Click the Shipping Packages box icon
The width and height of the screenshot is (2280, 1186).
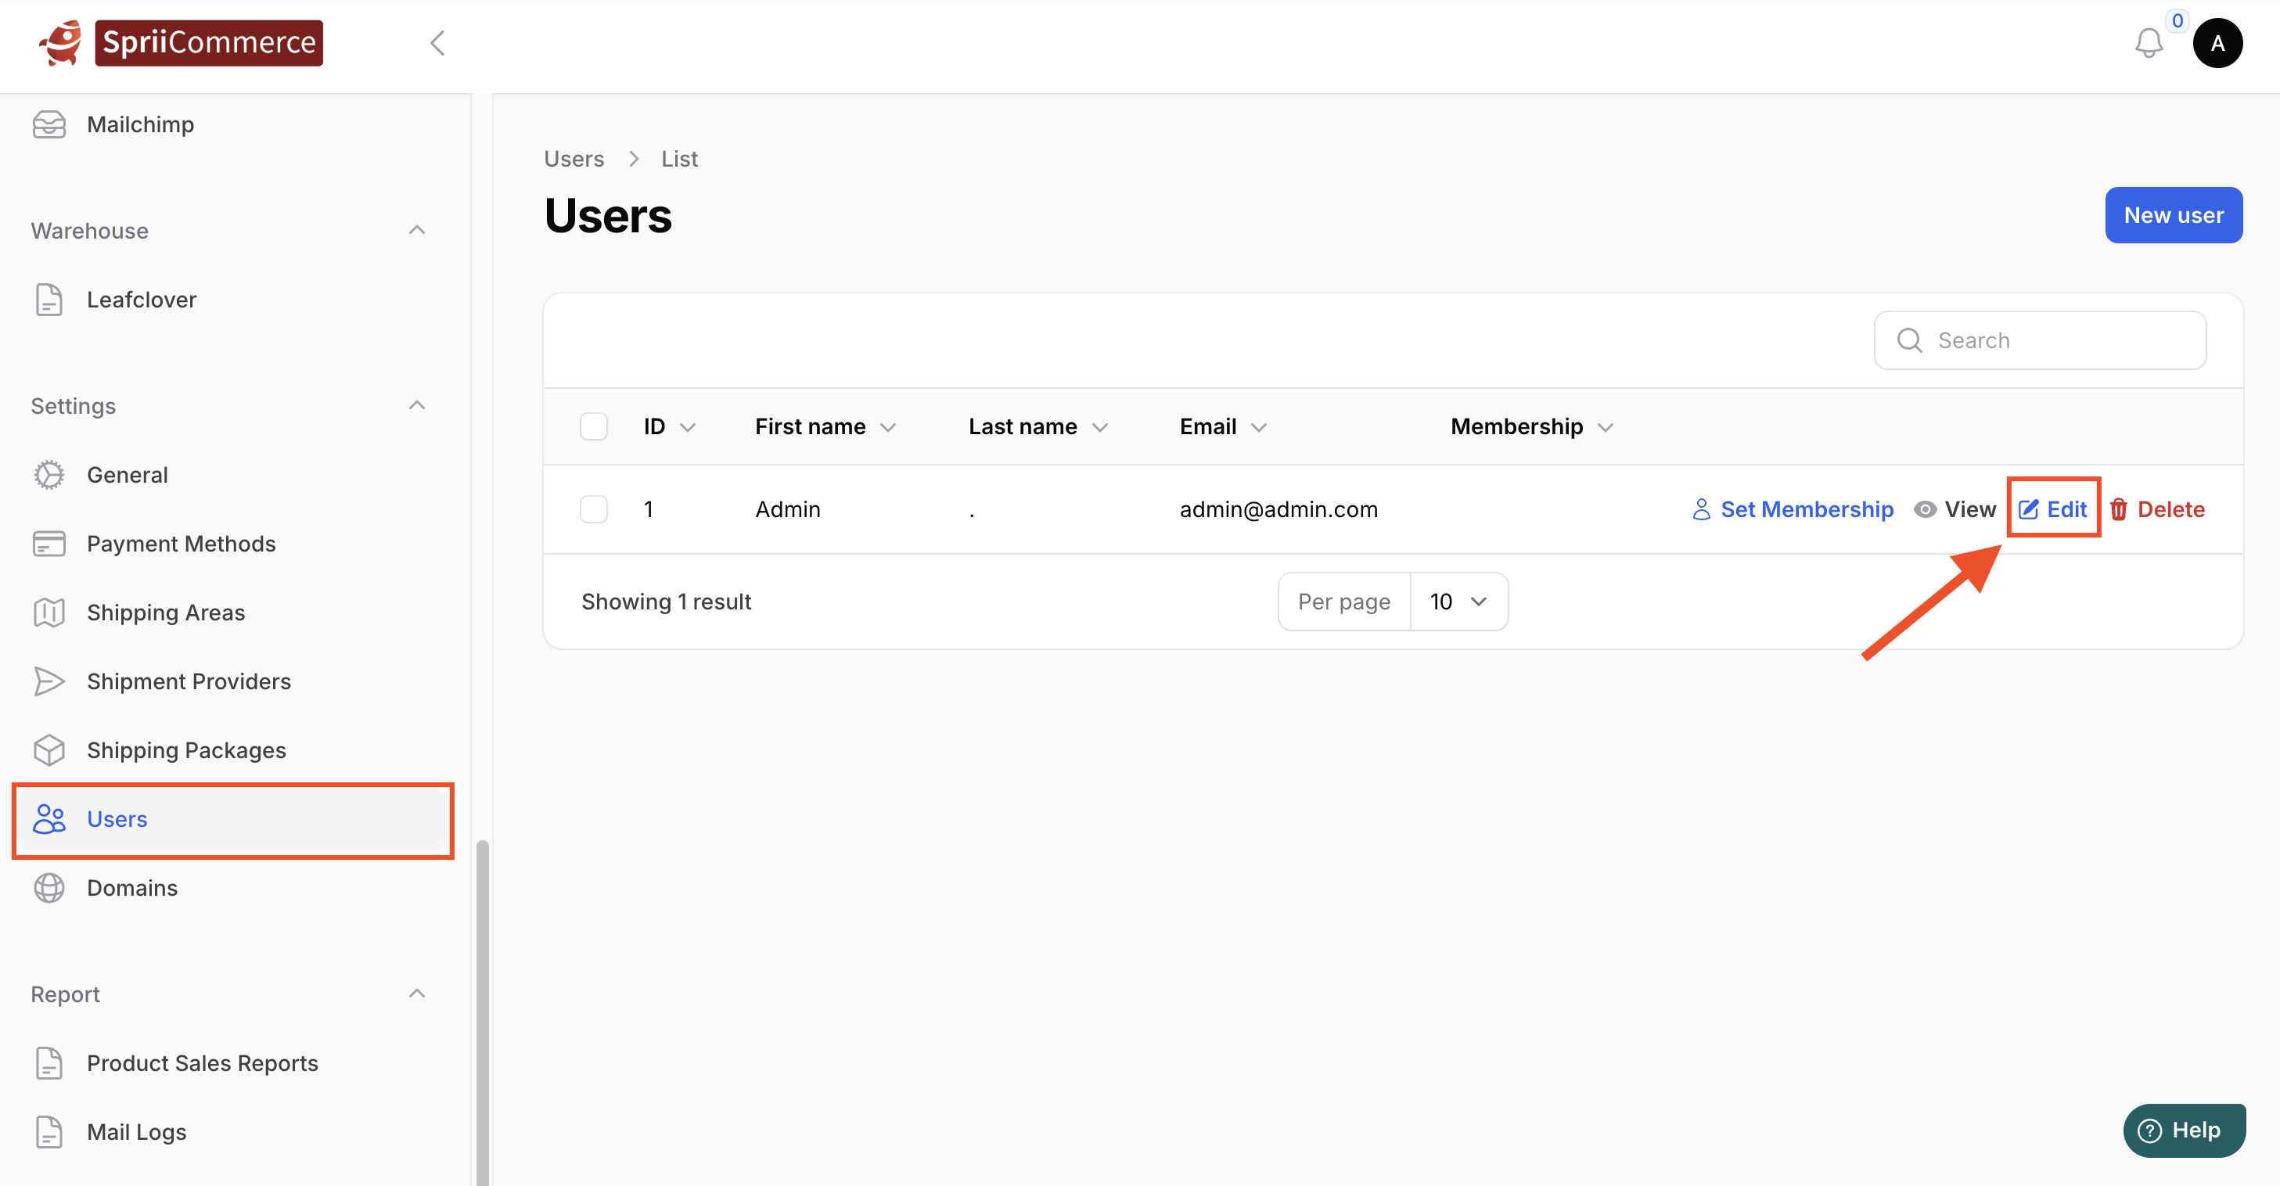tap(49, 750)
